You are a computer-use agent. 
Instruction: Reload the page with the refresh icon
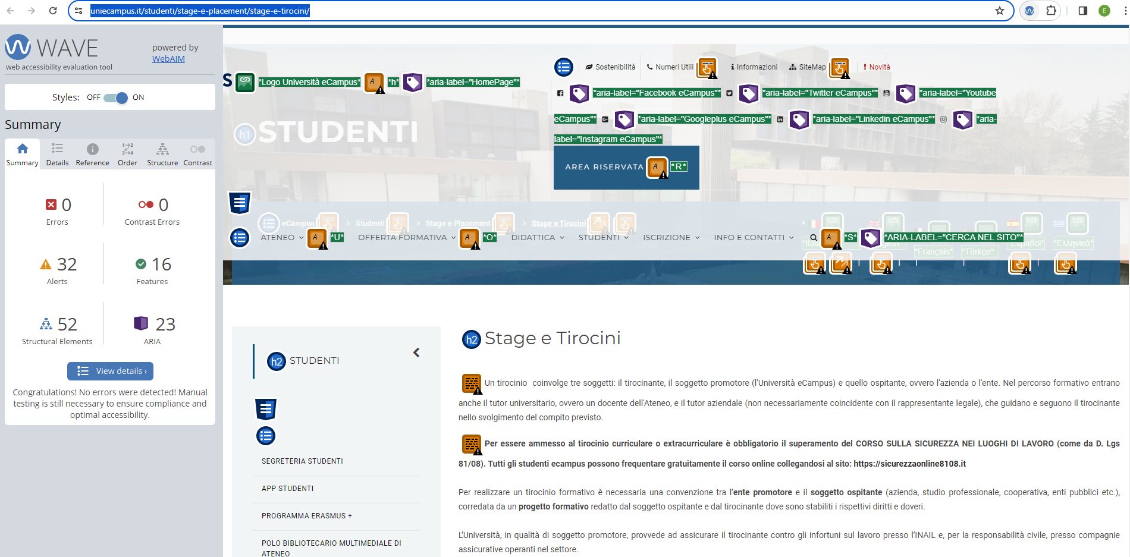tap(53, 11)
